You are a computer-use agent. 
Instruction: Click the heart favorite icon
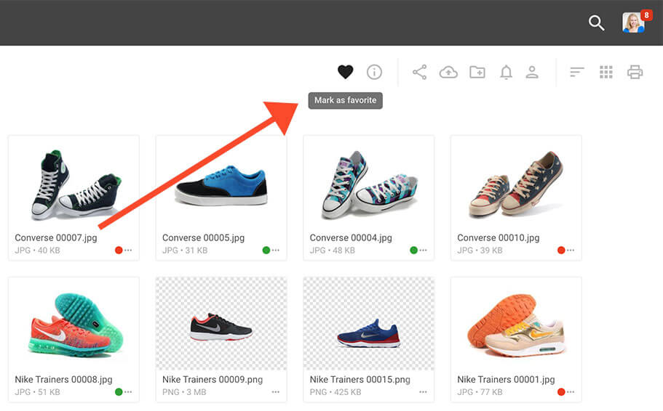point(345,72)
